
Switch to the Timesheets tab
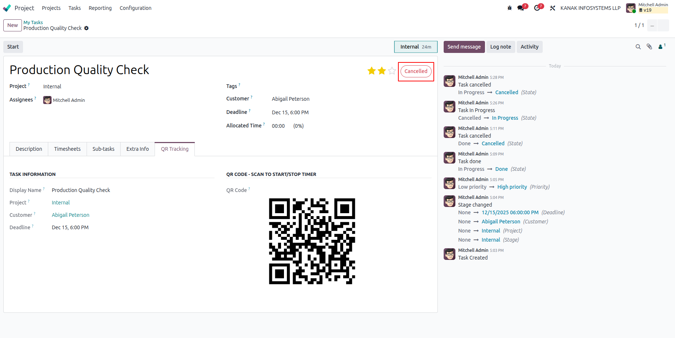(x=67, y=149)
